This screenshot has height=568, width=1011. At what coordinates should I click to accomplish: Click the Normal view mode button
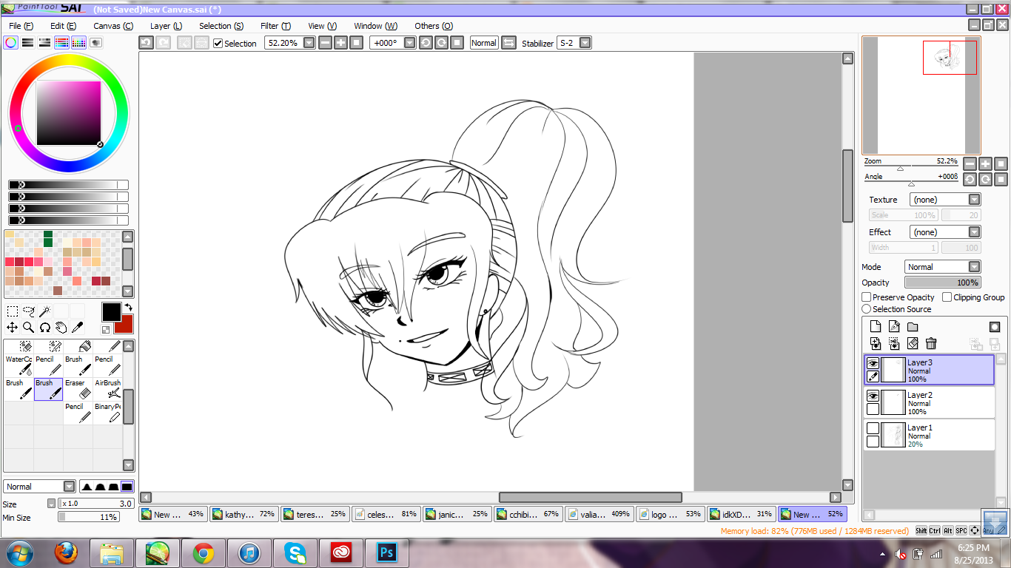tap(484, 43)
